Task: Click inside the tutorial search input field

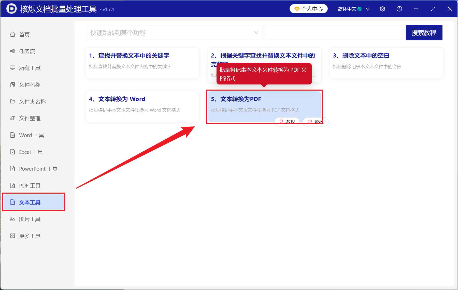Action: pyautogui.click(x=335, y=33)
